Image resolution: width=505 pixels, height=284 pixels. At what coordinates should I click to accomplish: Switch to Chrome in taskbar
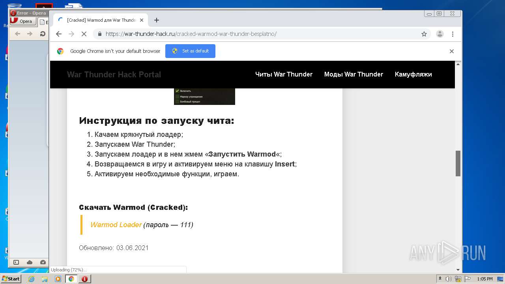(x=71, y=279)
